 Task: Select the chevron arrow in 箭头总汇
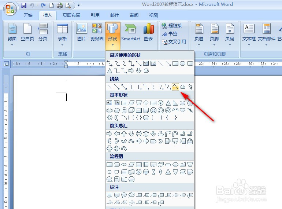pos(161,141)
